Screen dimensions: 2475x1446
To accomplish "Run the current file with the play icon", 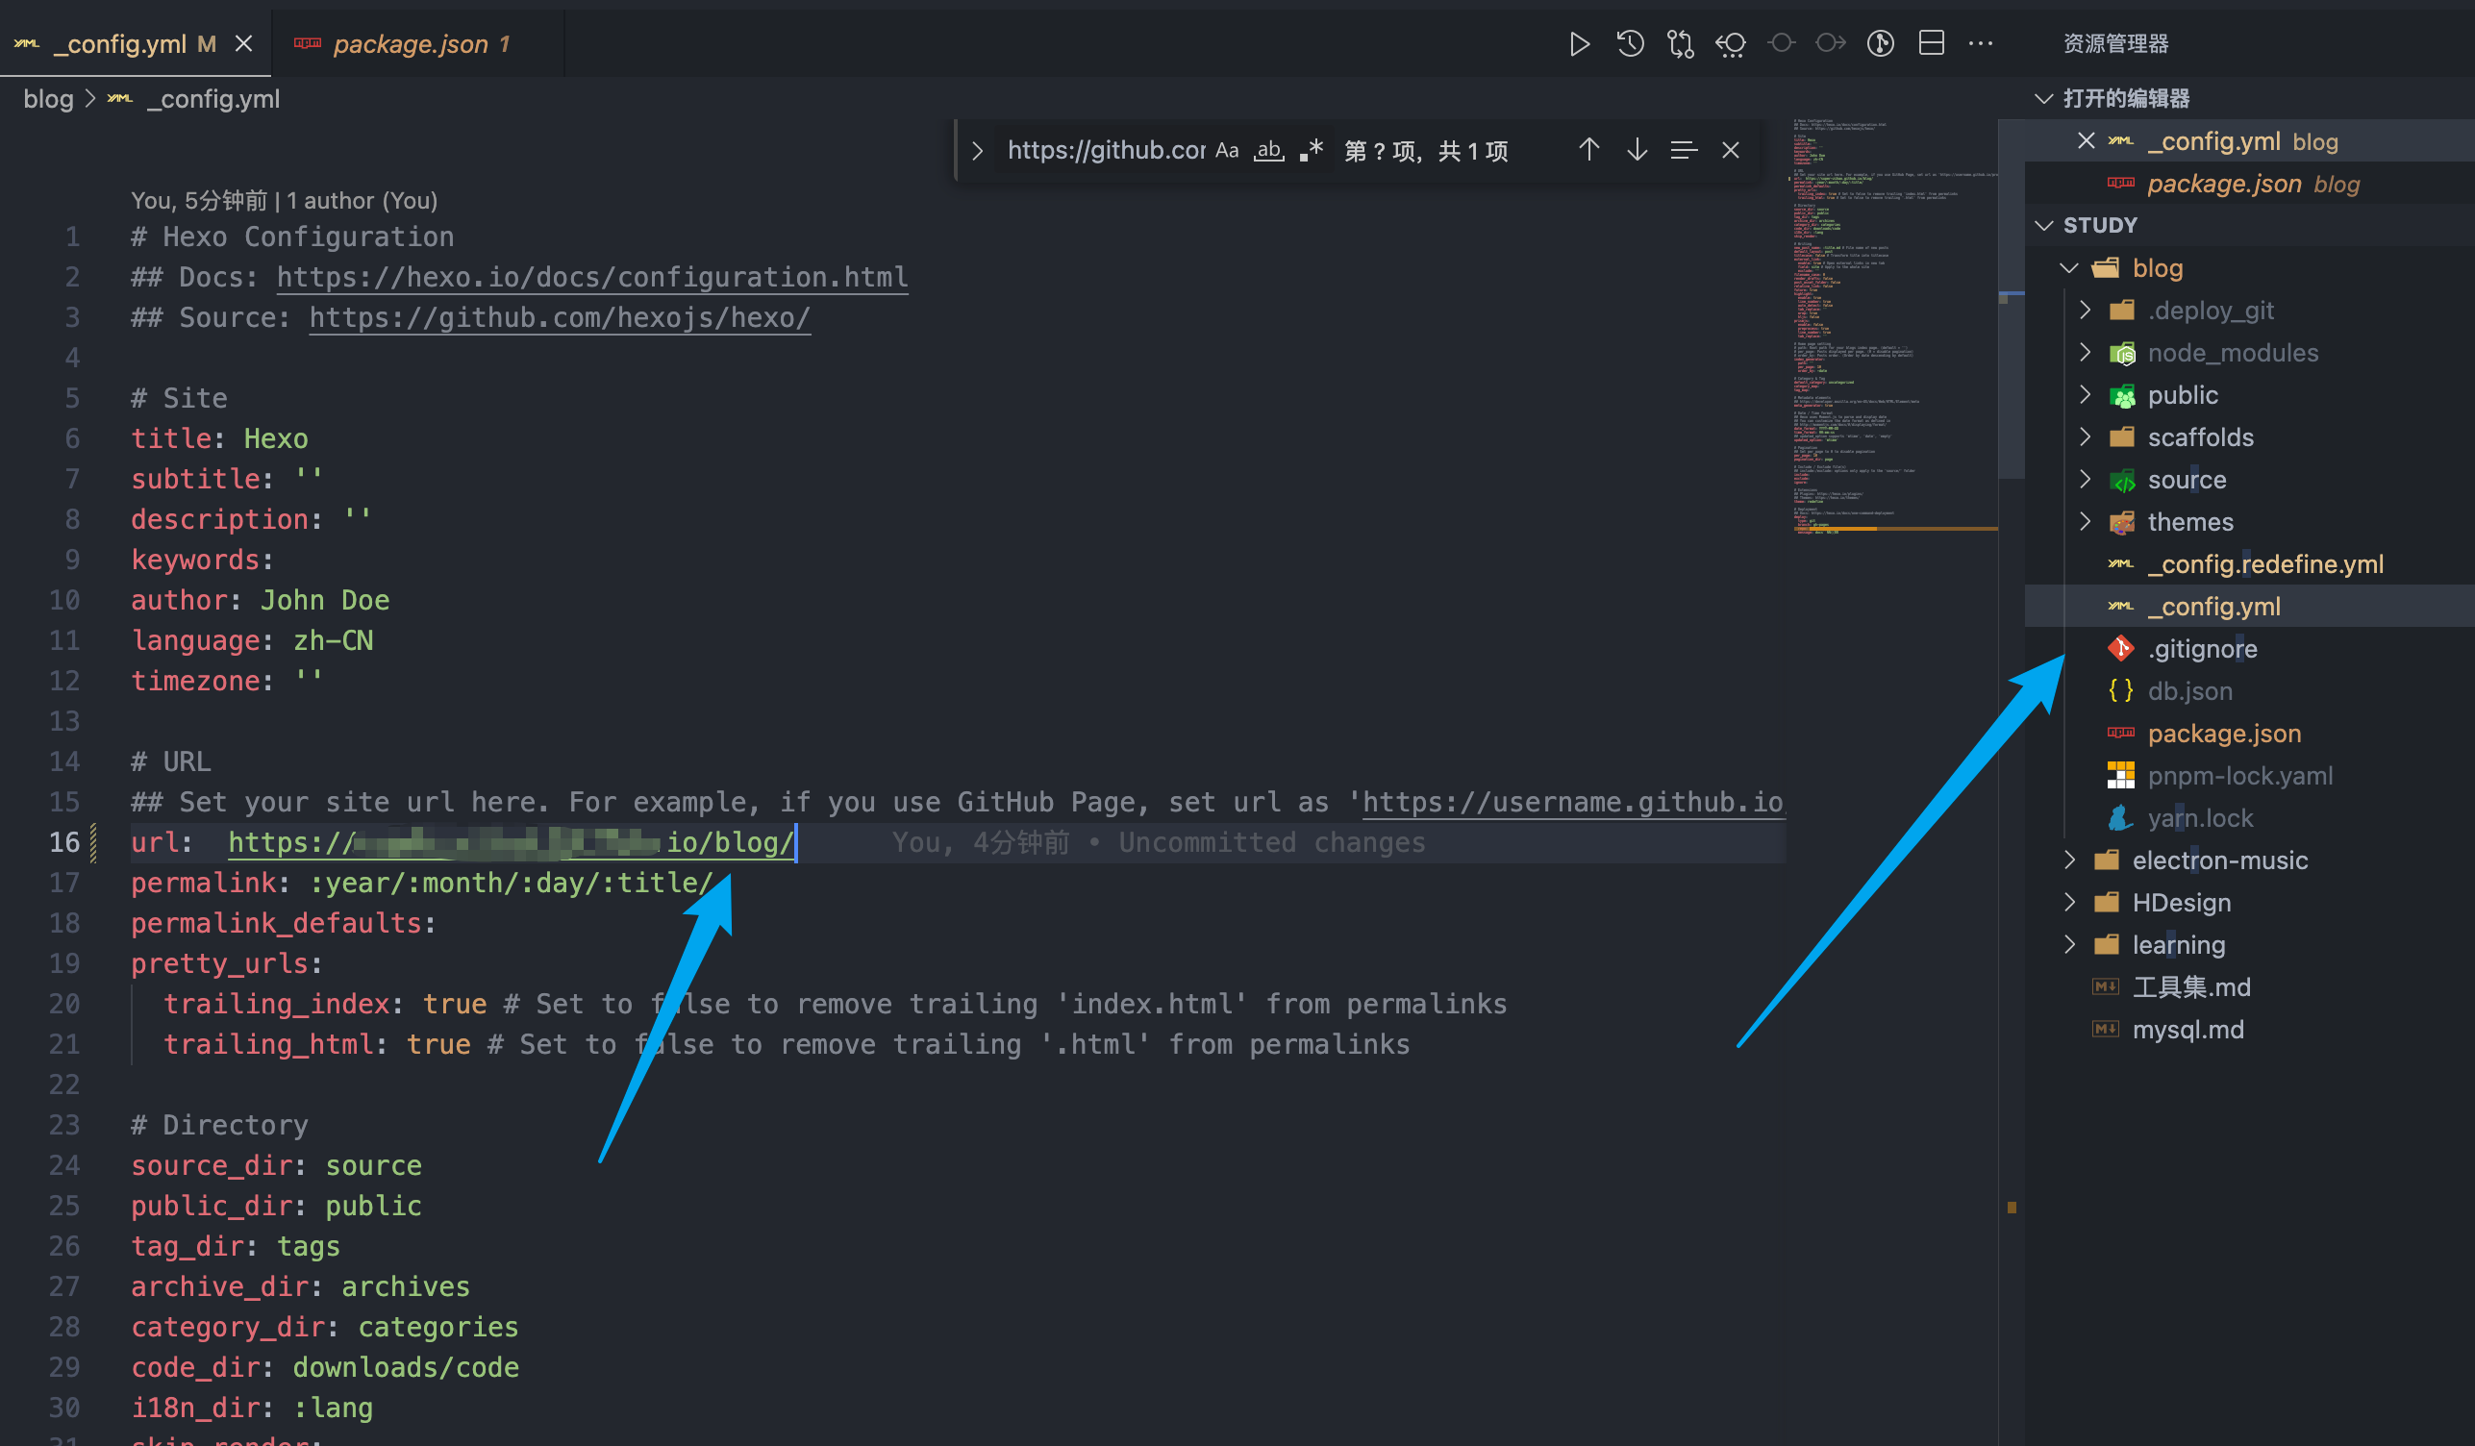I will click(1579, 43).
